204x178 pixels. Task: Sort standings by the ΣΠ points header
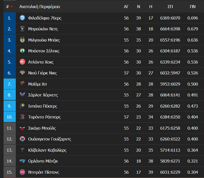coord(170,7)
